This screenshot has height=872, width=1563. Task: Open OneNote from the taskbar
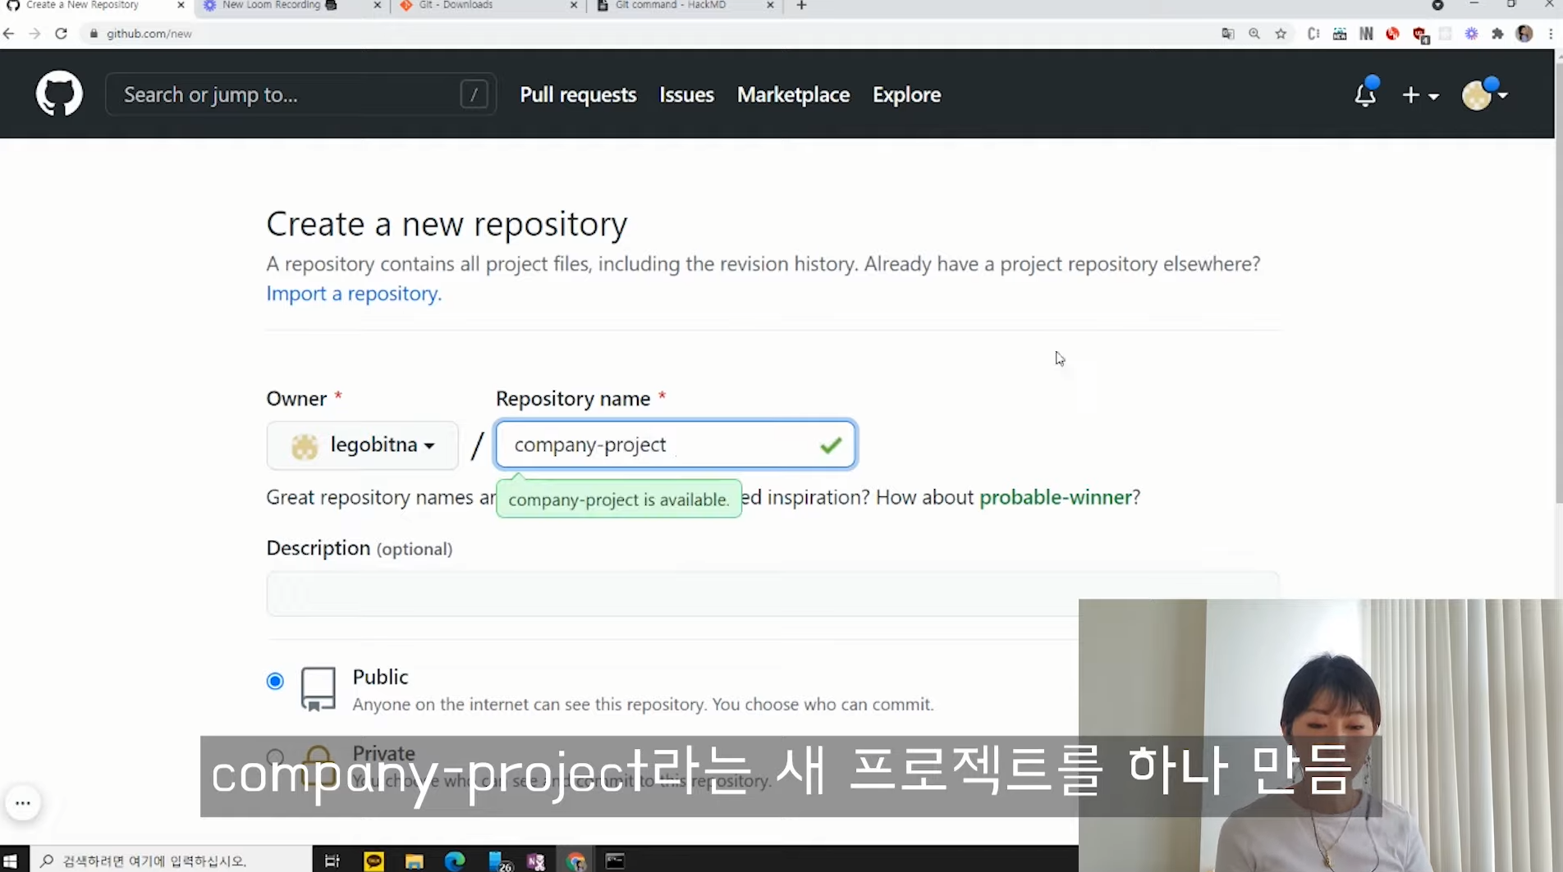[535, 861]
